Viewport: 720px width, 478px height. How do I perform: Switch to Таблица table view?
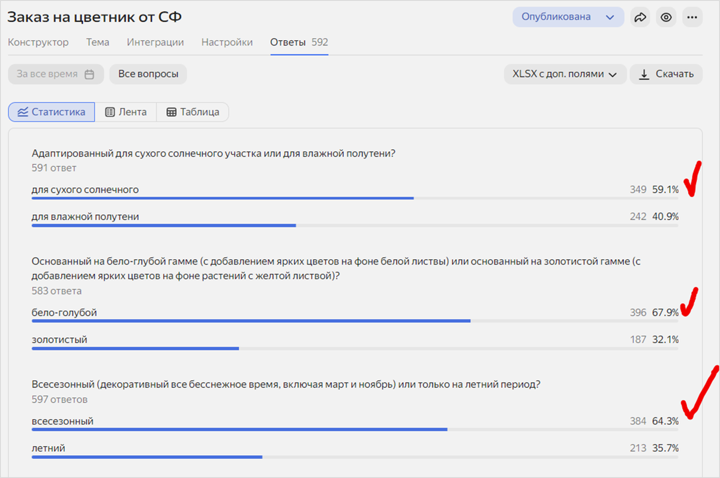[x=193, y=112]
